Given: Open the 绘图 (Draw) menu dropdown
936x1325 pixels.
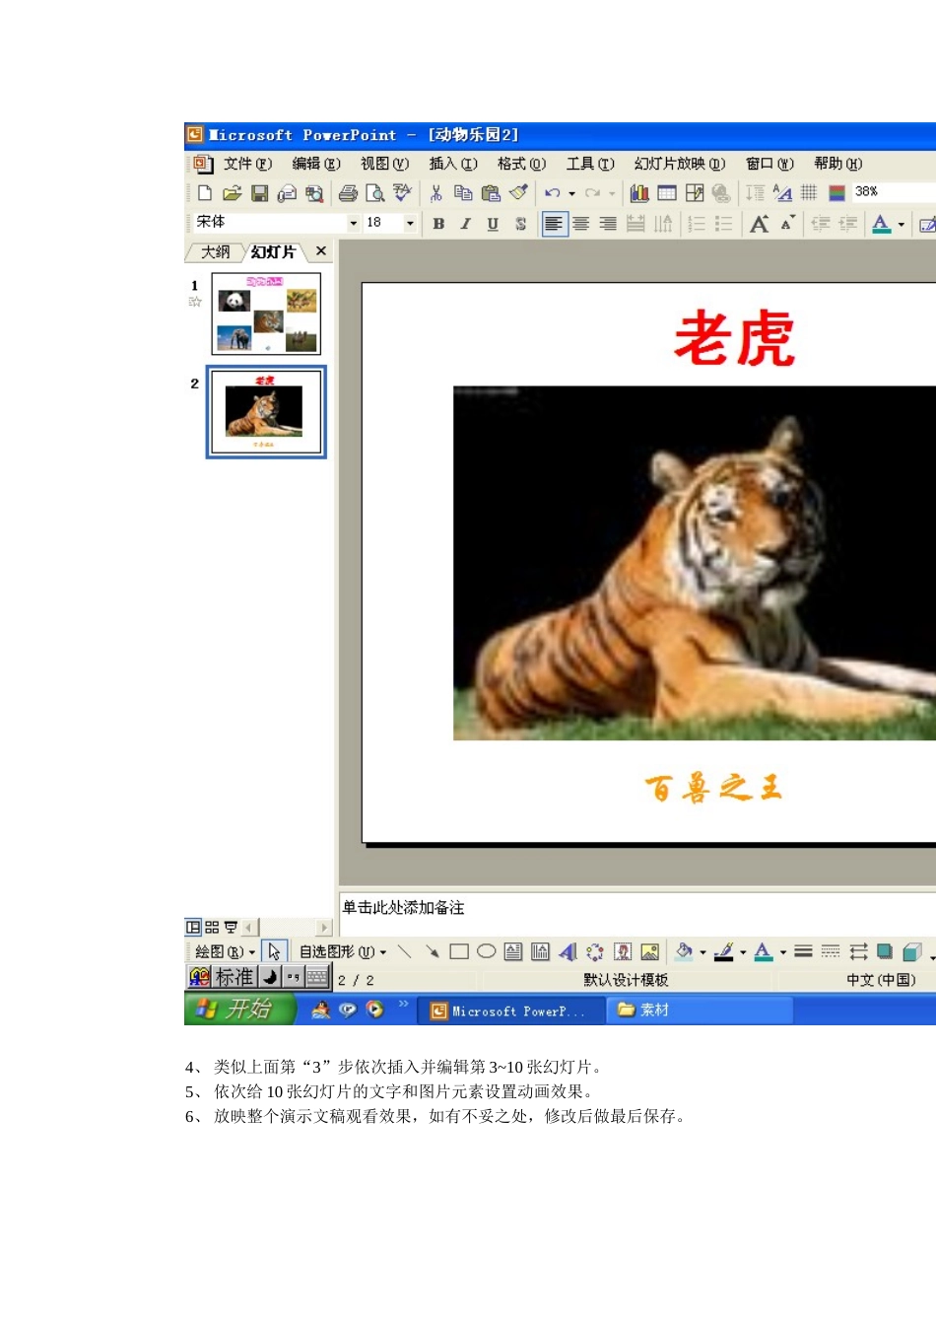Looking at the screenshot, I should coord(225,951).
